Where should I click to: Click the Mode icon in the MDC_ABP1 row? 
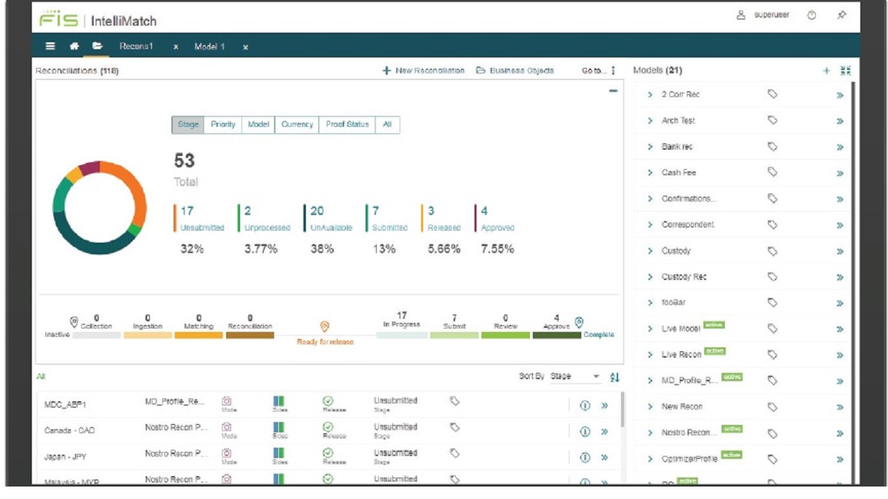point(226,401)
